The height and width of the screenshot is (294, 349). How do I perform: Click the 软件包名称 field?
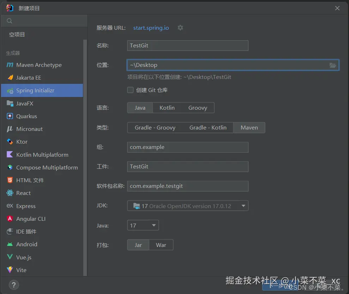[188, 186]
